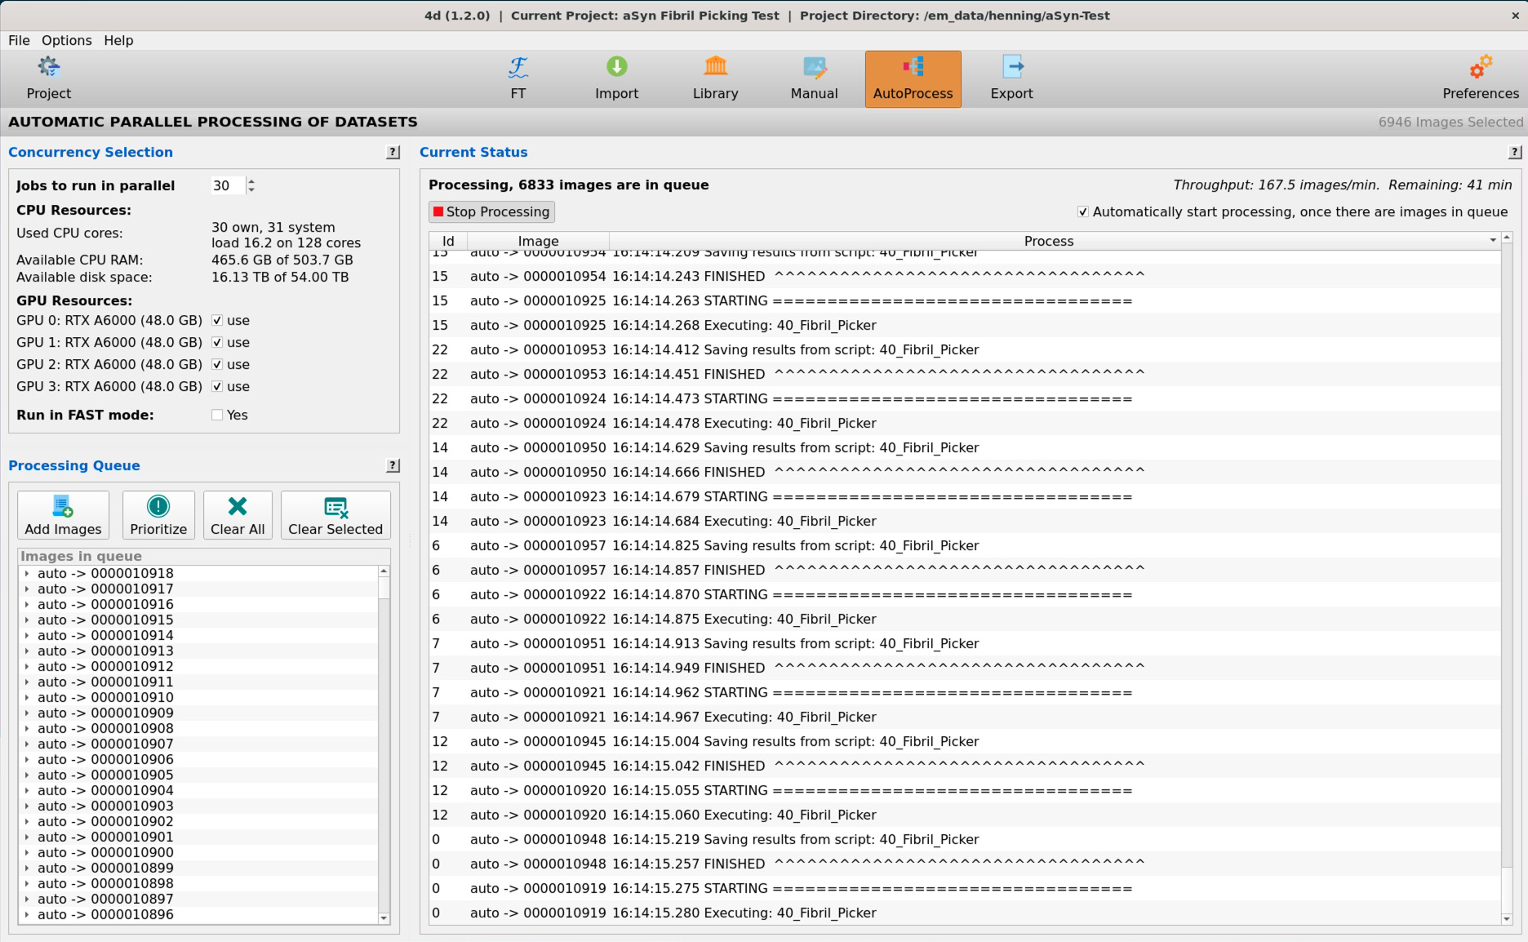Show help for Current Status

[1515, 152]
